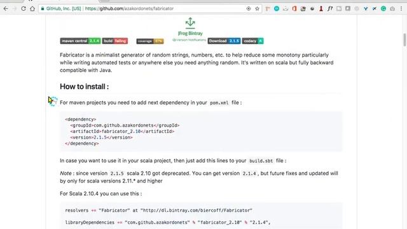Screen dimensions: 407x229
Task: Click the inline 'build.sbt' code text
Action: (261, 161)
